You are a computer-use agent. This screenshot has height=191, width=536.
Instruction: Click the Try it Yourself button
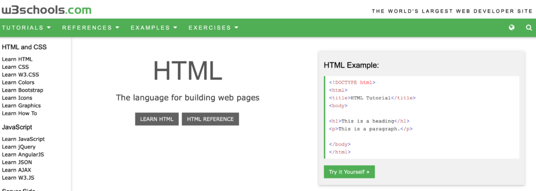(349, 172)
